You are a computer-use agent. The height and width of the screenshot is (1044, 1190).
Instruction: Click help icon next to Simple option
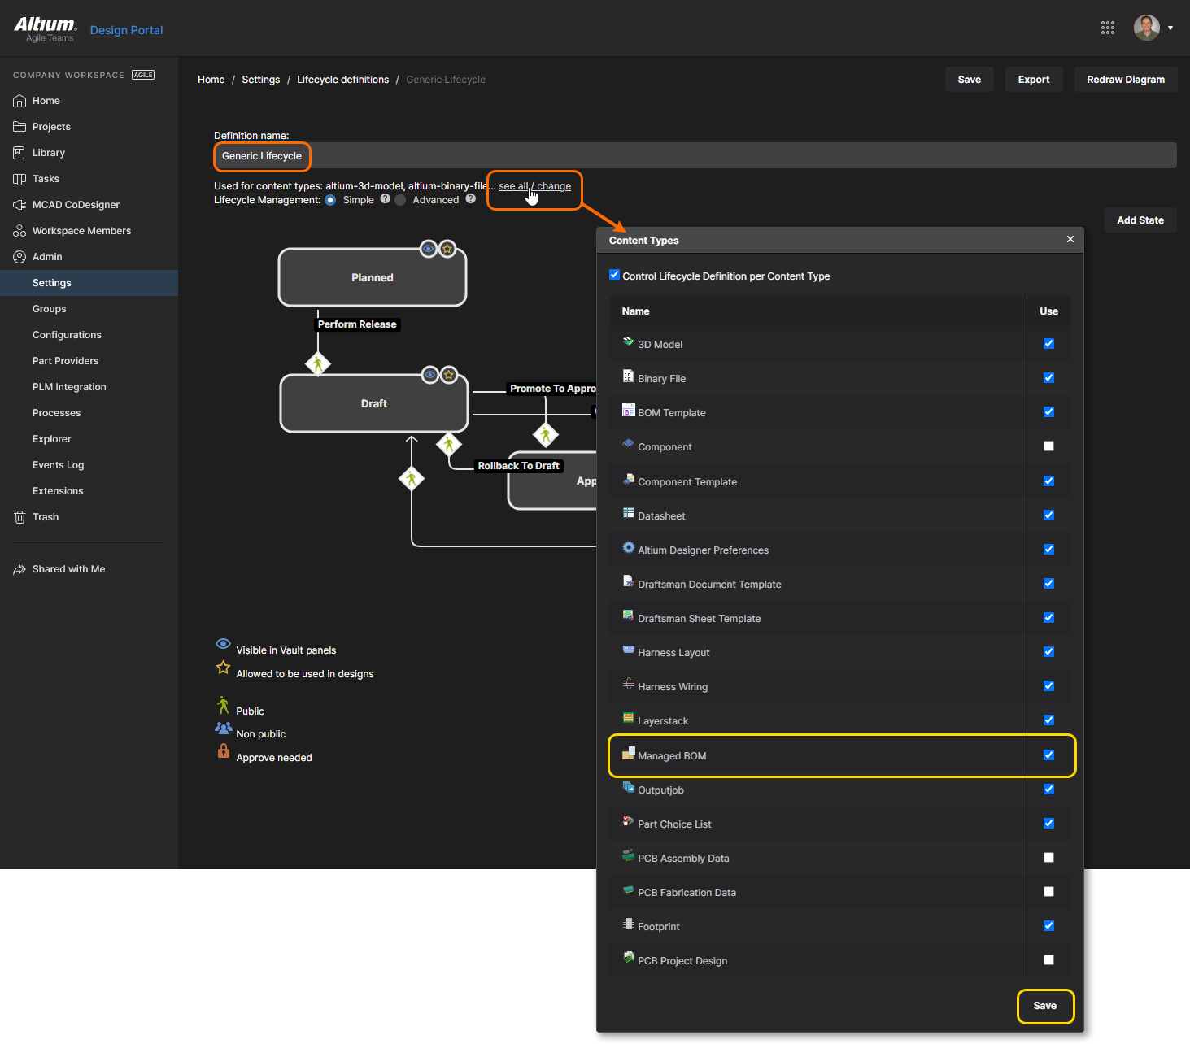pos(386,199)
